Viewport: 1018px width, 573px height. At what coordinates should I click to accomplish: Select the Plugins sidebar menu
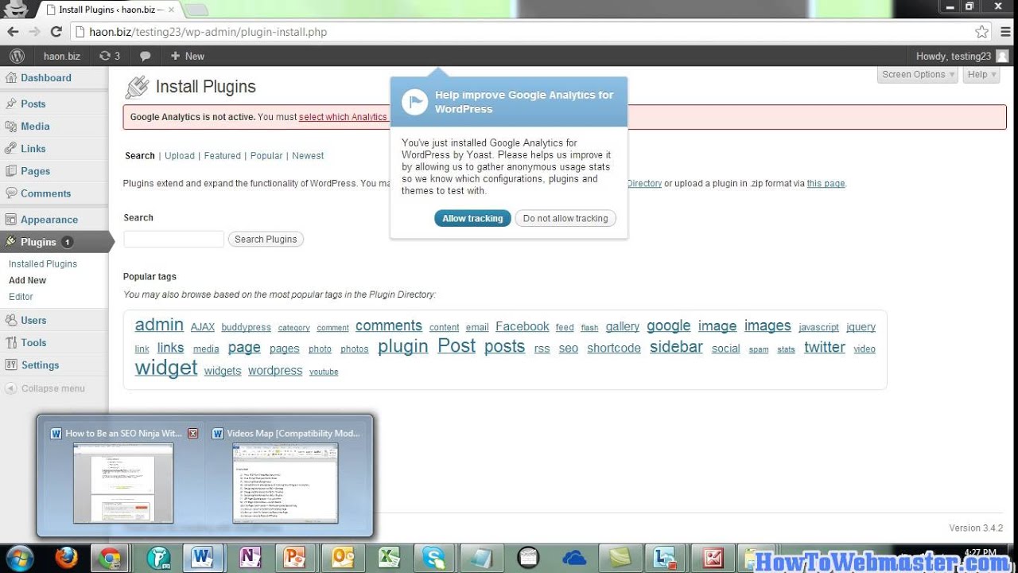tap(38, 242)
